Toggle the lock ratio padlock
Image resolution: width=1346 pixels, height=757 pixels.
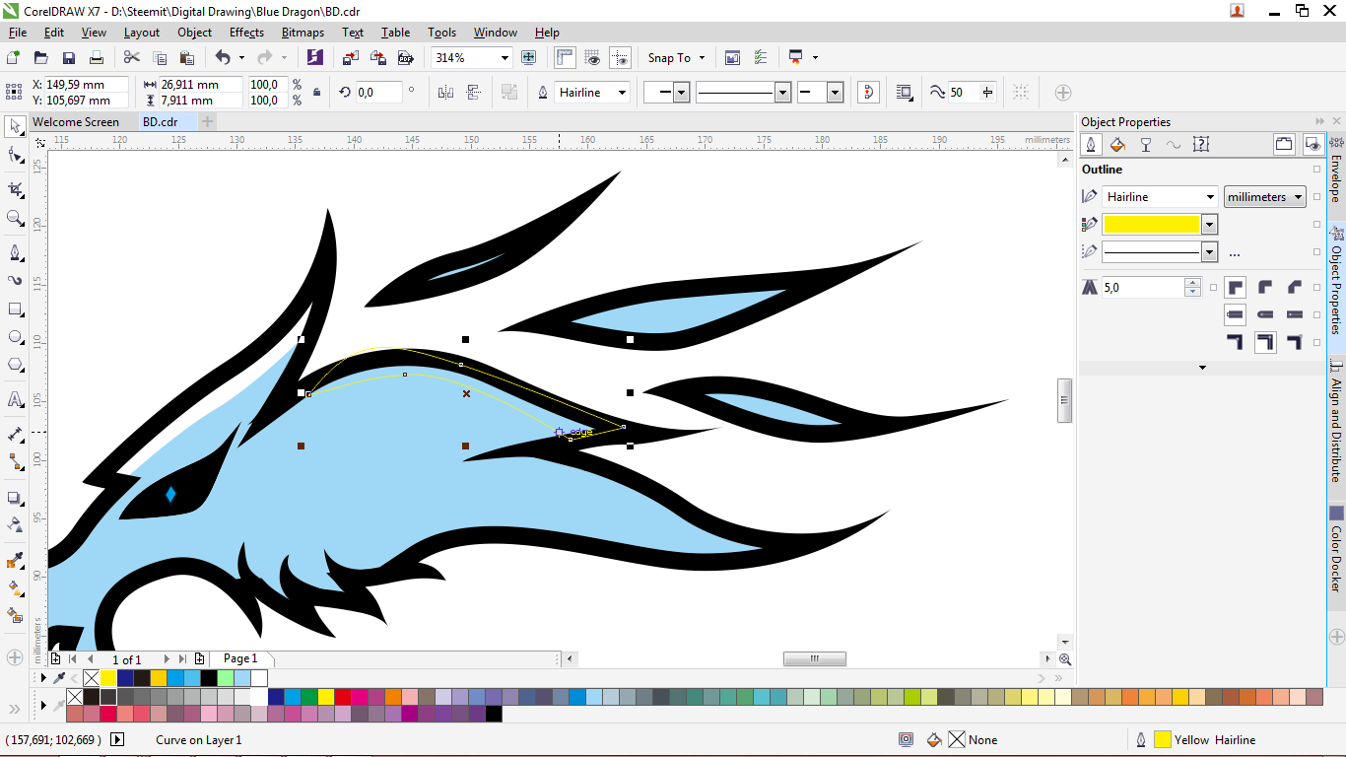click(x=316, y=93)
